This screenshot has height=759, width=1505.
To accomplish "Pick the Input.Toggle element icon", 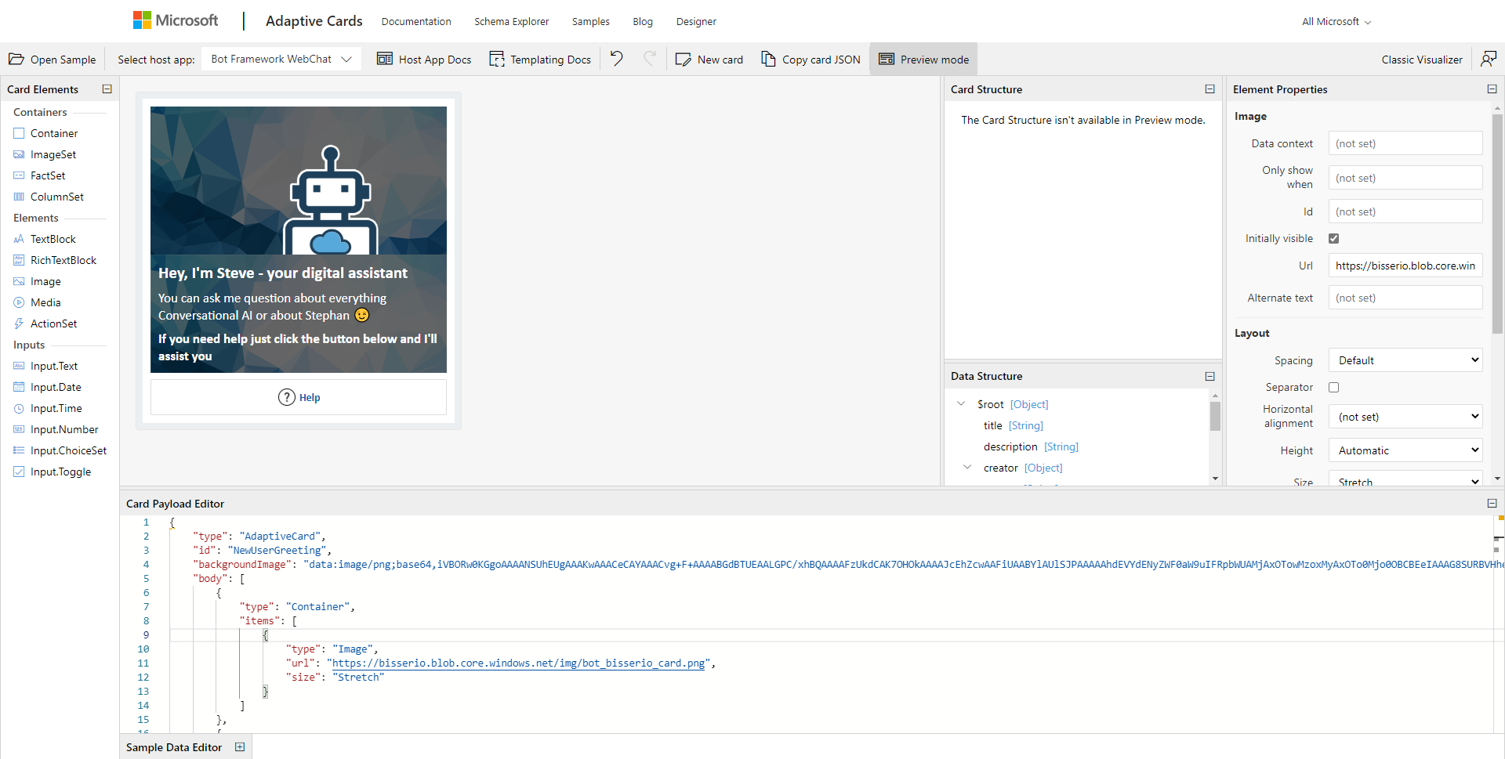I will point(20,472).
